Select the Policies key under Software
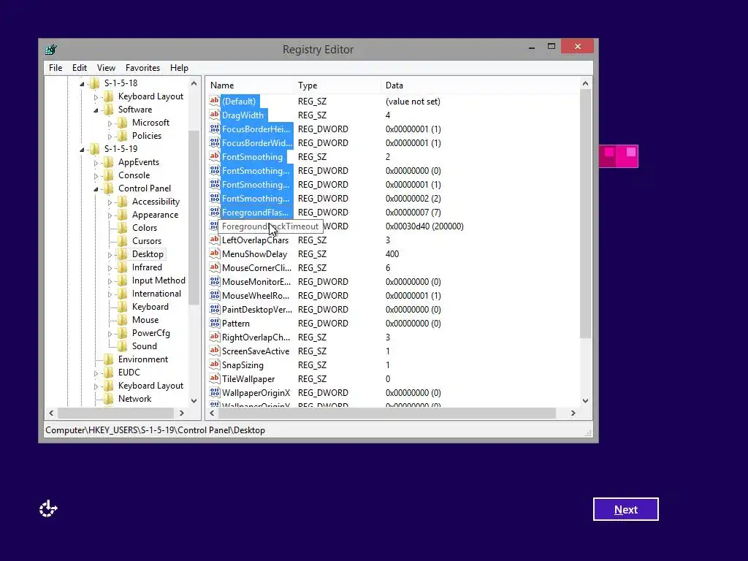 146,135
